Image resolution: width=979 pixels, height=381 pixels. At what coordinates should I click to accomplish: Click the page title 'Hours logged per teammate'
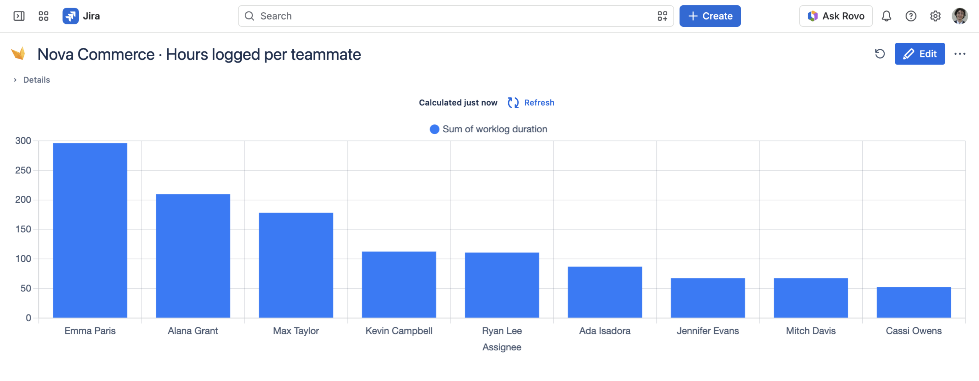[x=263, y=54]
